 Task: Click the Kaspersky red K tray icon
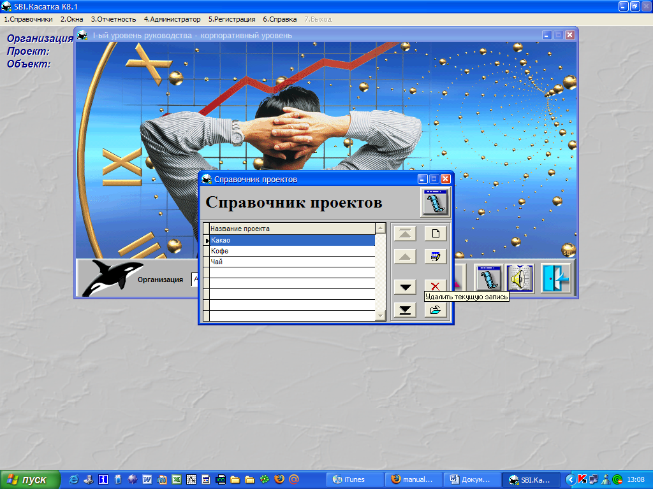[x=582, y=479]
